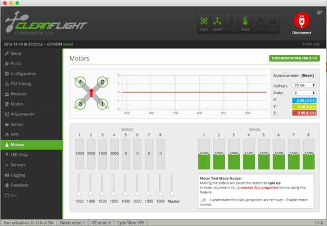Click the red Disconnect USB icon
Image resolution: width=327 pixels, height=226 pixels.
pos(302,21)
